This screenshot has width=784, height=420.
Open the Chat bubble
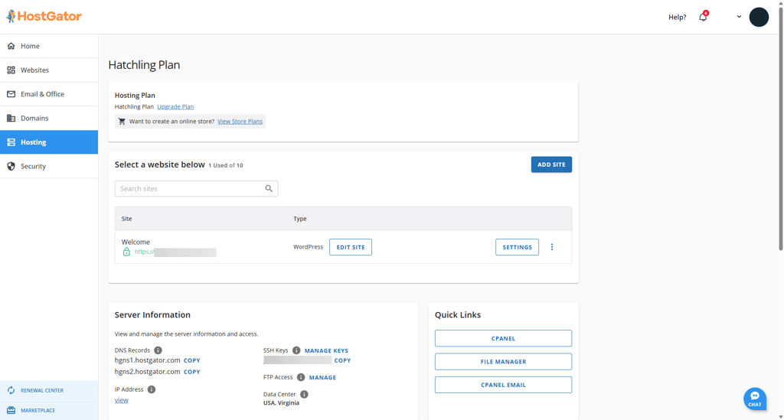tap(754, 399)
